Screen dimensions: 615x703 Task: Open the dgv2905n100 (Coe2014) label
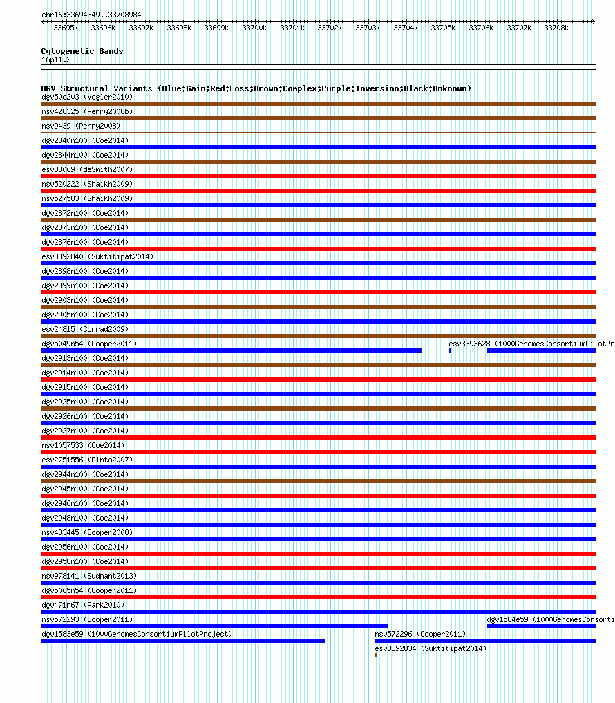pyautogui.click(x=85, y=315)
